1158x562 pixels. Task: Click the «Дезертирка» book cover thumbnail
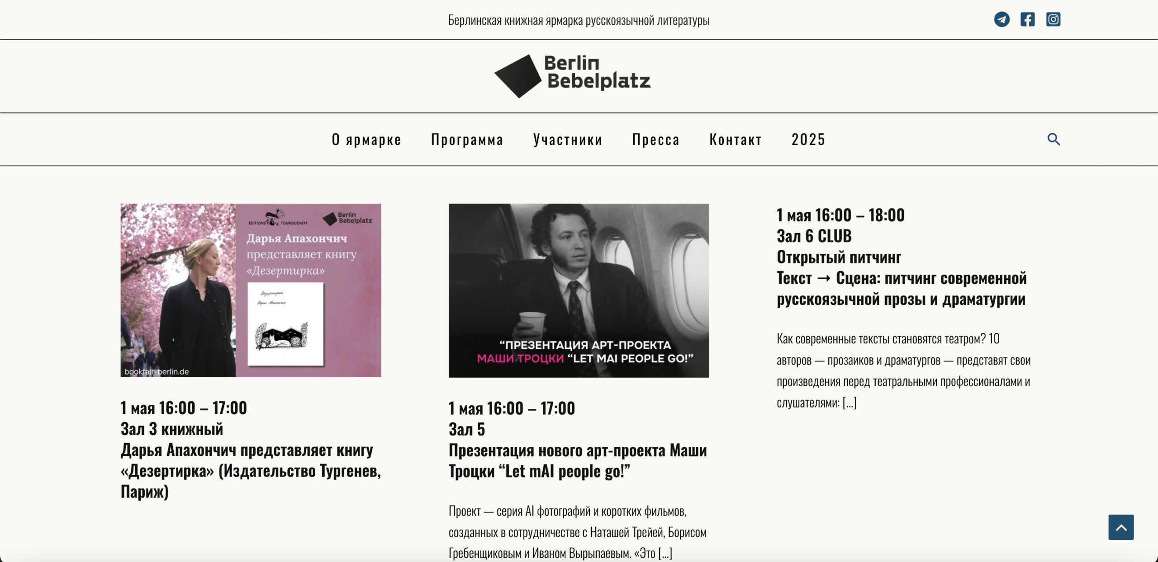tap(251, 290)
